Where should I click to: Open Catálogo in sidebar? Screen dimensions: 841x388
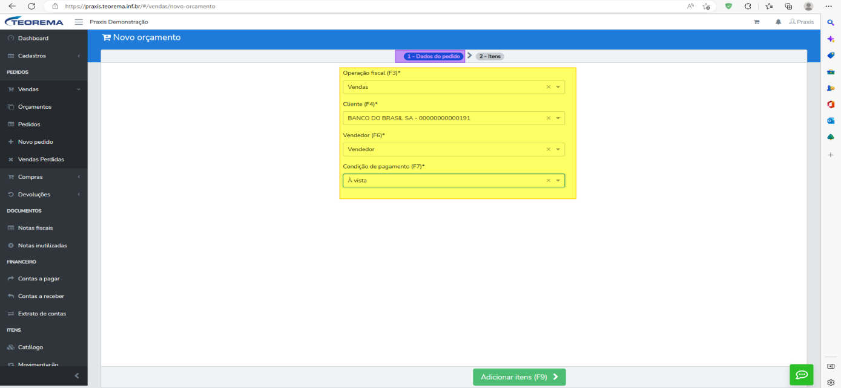tap(44, 347)
